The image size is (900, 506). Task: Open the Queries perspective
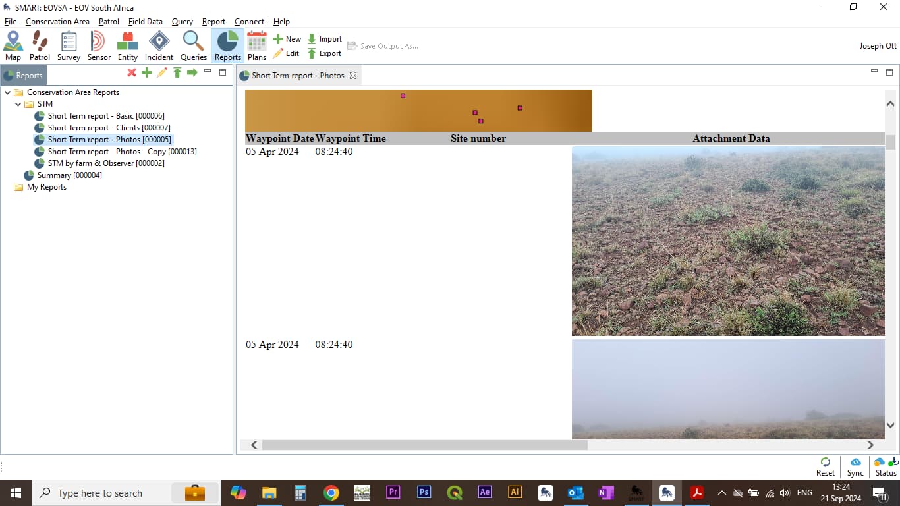[x=194, y=46]
